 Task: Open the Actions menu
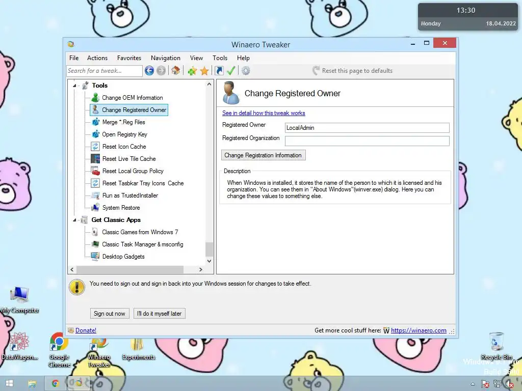(x=97, y=58)
